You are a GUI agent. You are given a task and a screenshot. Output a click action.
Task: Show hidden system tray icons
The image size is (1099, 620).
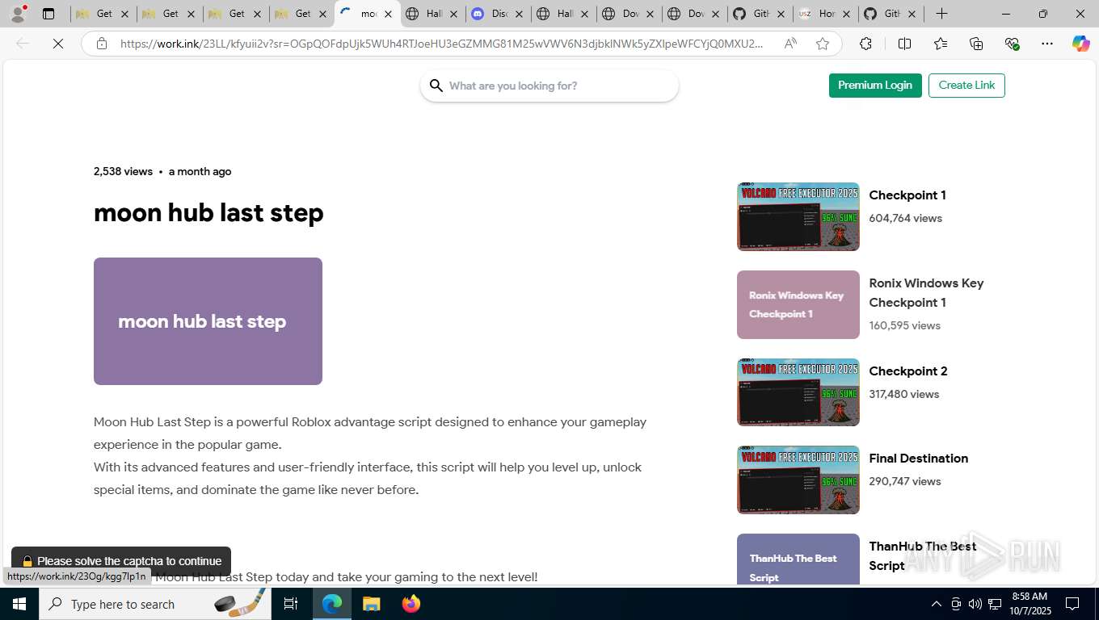pos(936,604)
